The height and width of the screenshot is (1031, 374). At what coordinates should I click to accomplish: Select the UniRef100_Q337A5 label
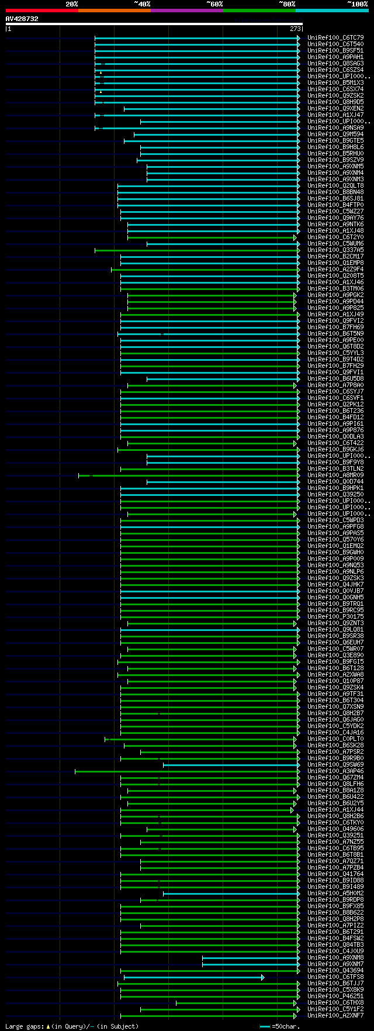[x=335, y=250]
